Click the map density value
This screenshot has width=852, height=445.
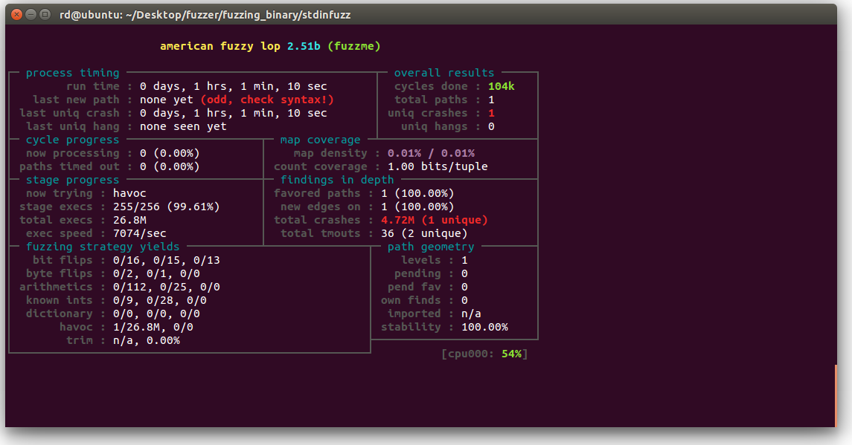click(x=431, y=153)
